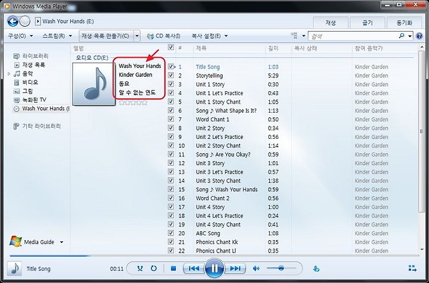This screenshot has width=429, height=283.
Task: Mute the speaker volume
Action: (x=256, y=268)
